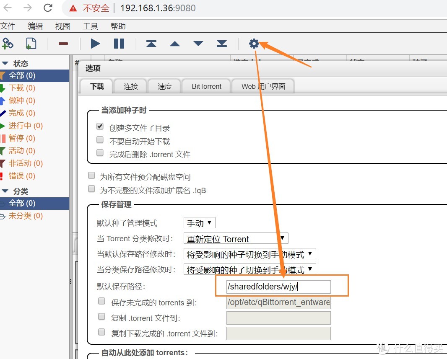This screenshot has height=359, width=447.
Task: Click the incomplete torrents path field
Action: 278,302
